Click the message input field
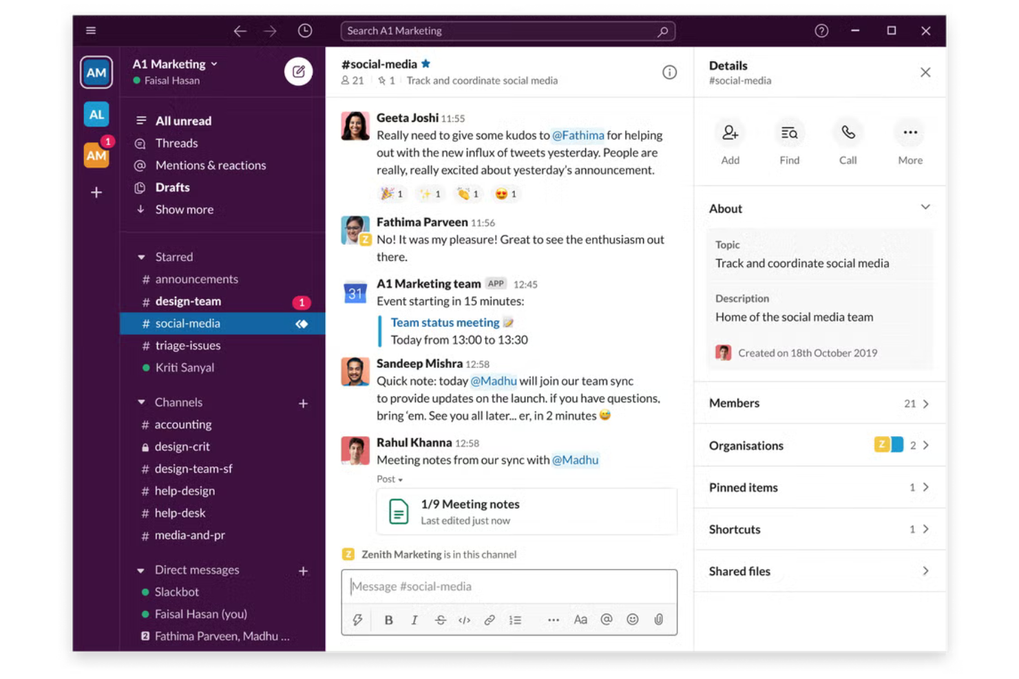This screenshot has height=679, width=1019. click(x=508, y=586)
